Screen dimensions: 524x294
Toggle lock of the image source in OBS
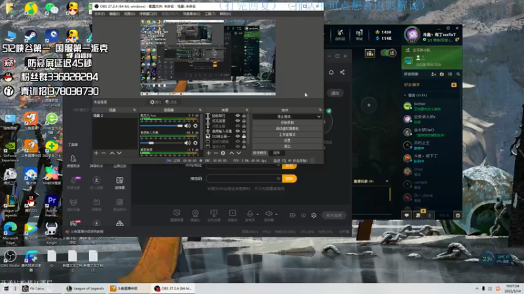[244, 137]
